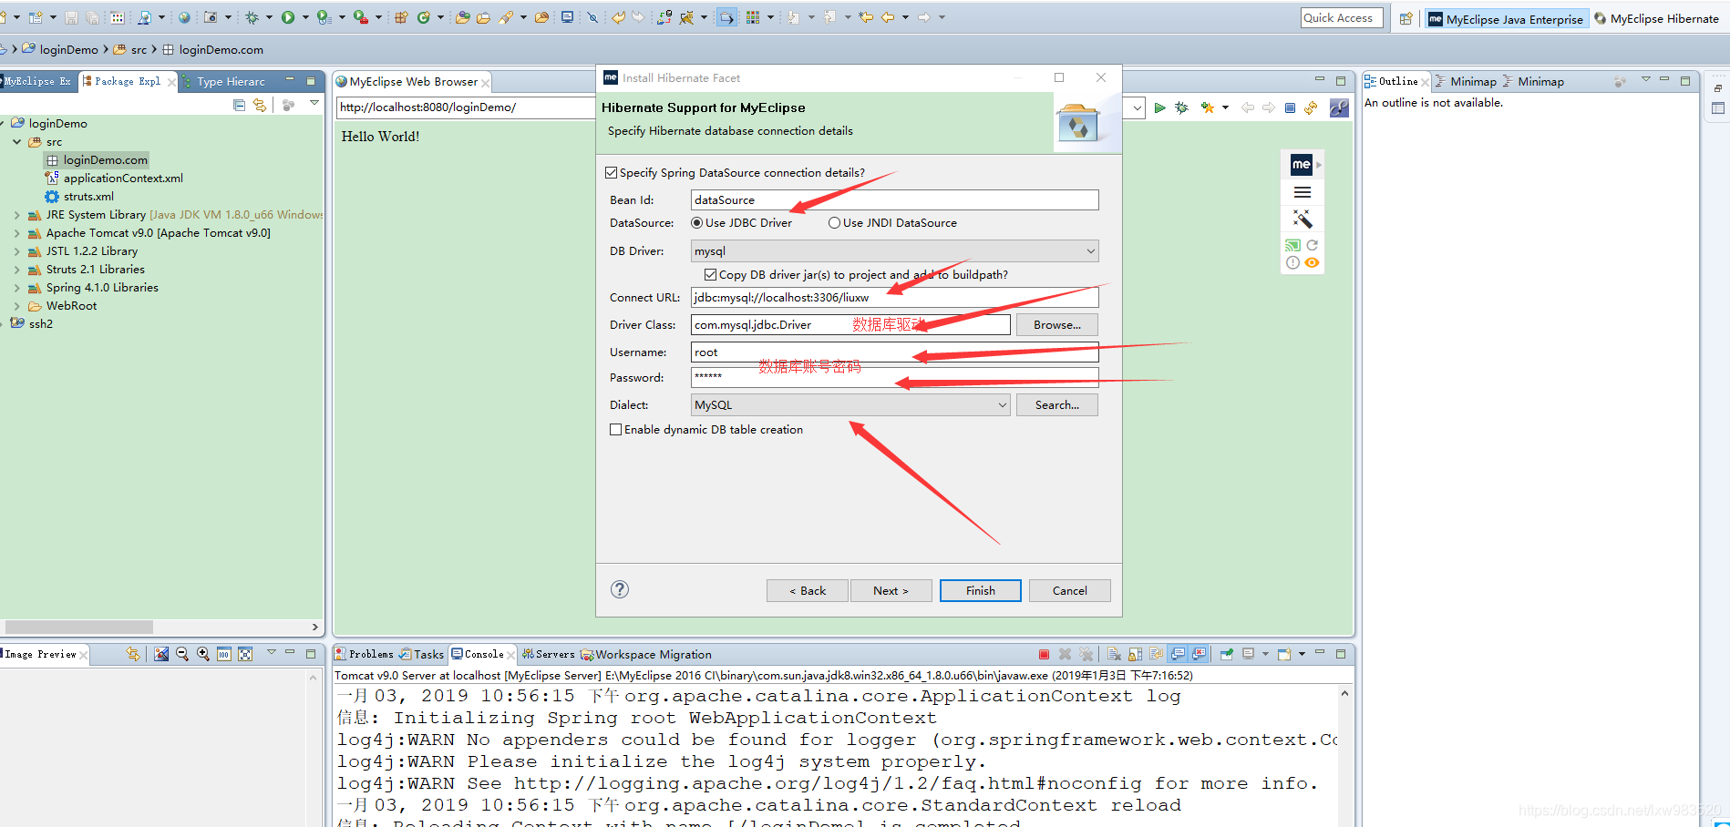Click the add bookmark star icon in browser

click(x=1207, y=107)
